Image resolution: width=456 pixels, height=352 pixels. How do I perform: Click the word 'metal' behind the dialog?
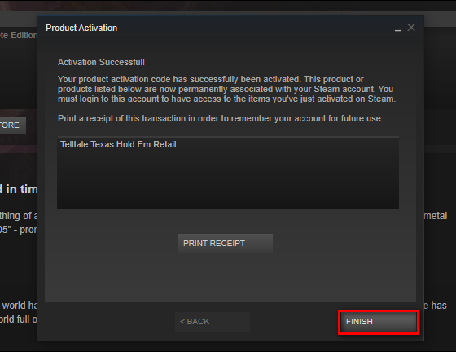tap(436, 216)
